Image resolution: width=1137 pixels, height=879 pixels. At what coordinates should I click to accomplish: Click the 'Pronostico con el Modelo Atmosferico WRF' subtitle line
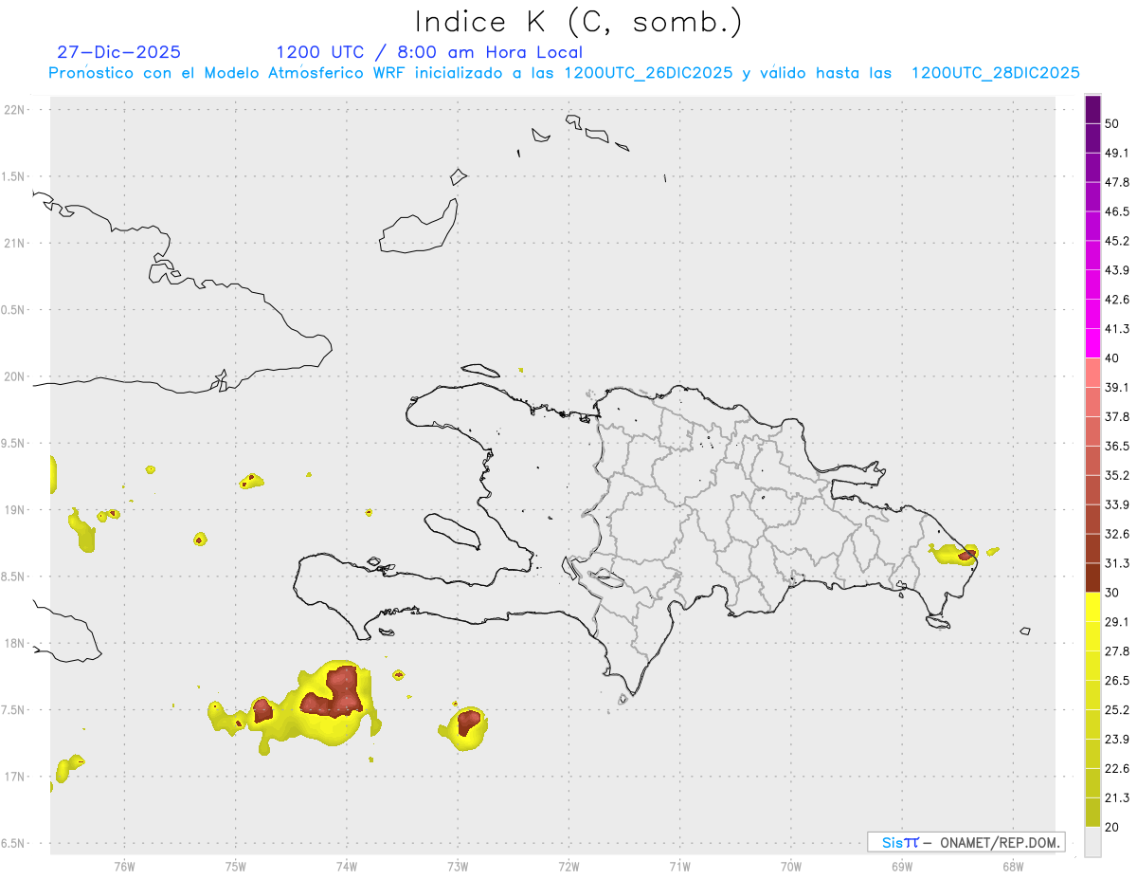564,73
